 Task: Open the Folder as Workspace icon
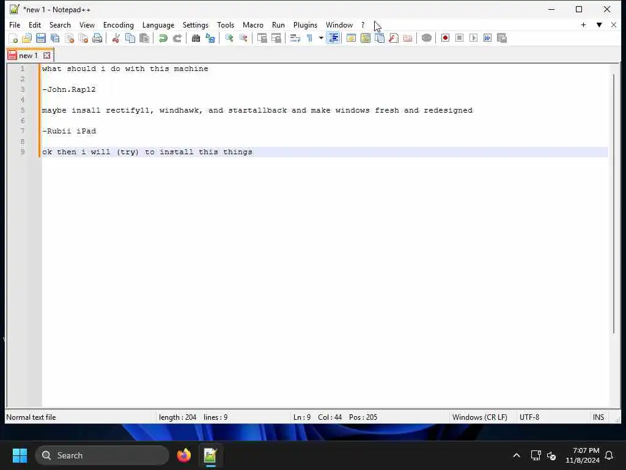(x=408, y=38)
